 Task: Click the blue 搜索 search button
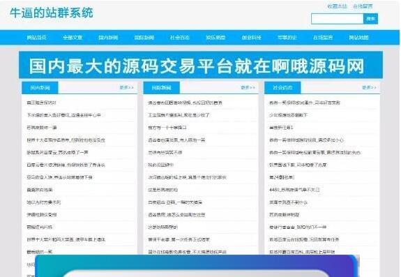tap(370, 19)
